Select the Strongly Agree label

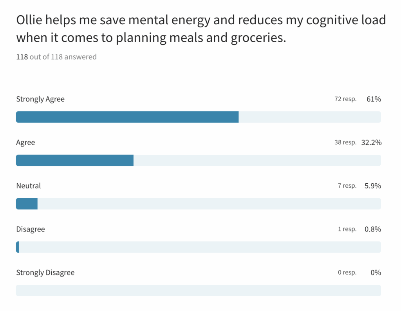(40, 99)
